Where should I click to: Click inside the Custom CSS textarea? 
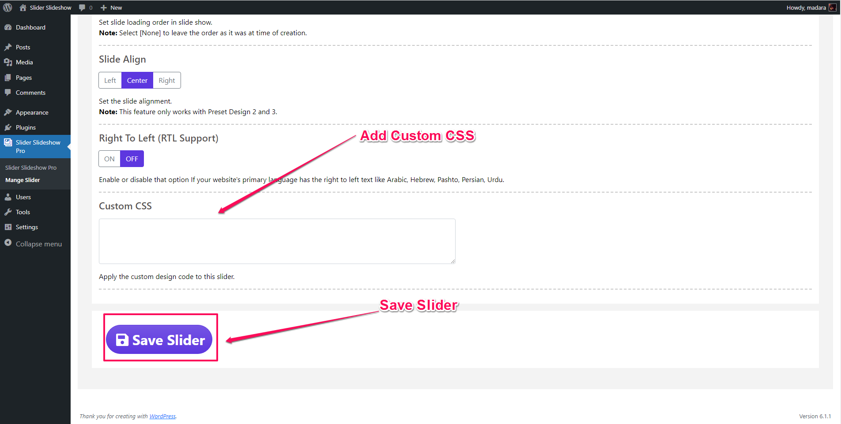[x=277, y=241]
